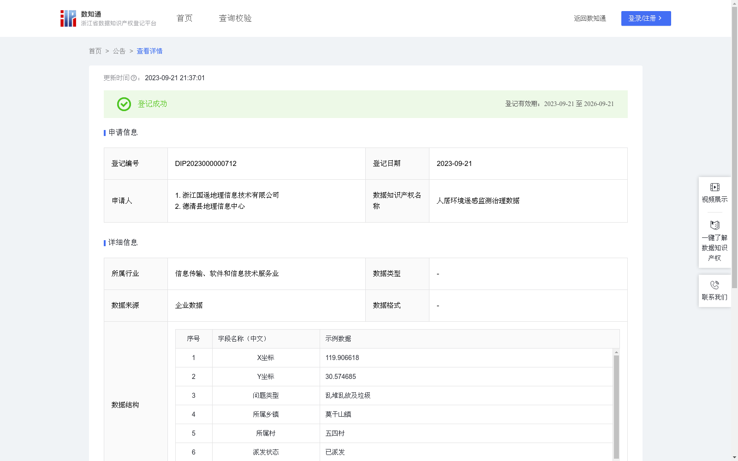Click the 联系我们 phone icon

click(x=714, y=285)
